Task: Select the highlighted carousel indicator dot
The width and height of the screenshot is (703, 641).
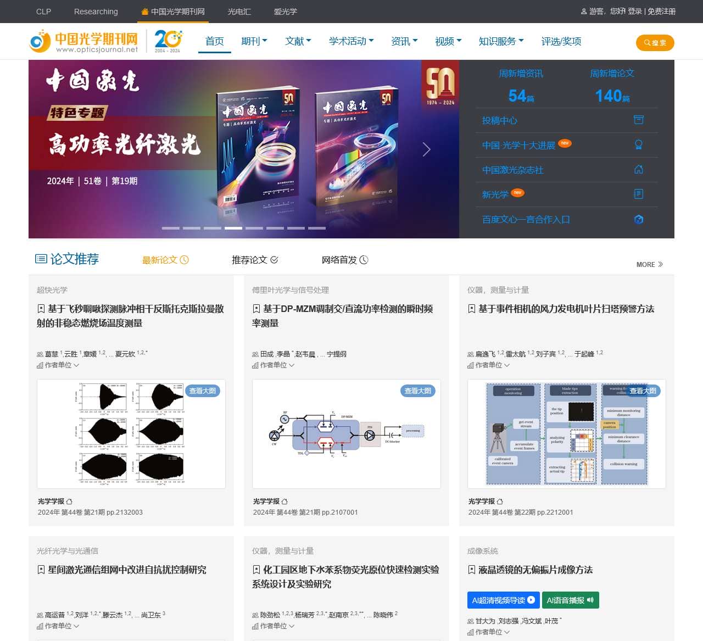Action: tap(233, 227)
